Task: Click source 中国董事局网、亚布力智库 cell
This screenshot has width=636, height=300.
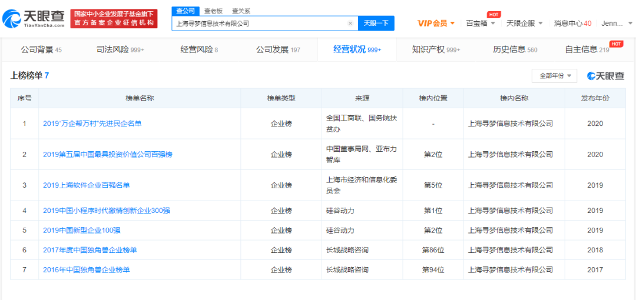Action: (362, 155)
